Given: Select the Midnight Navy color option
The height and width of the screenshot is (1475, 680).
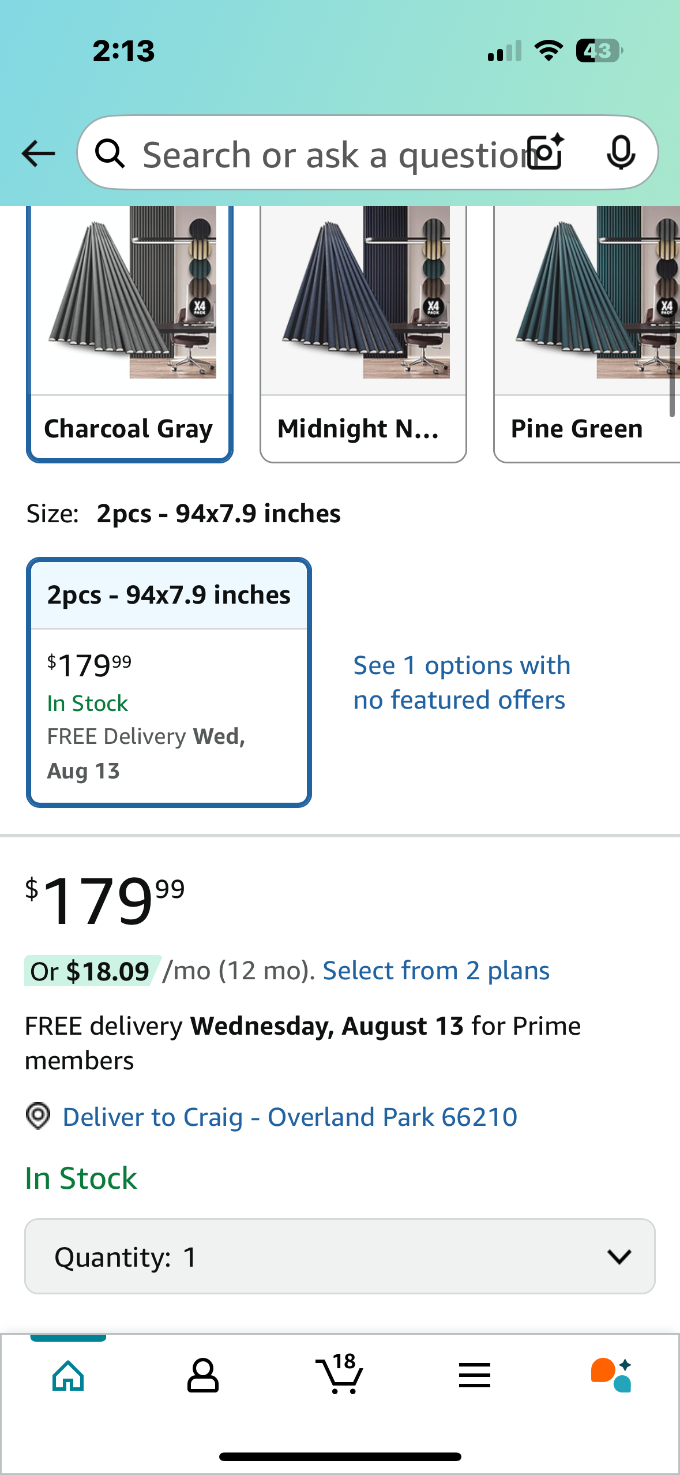Looking at the screenshot, I should [x=363, y=334].
